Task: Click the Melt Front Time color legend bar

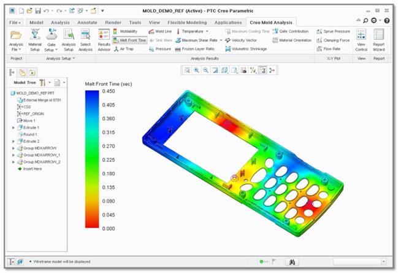Action: point(92,159)
